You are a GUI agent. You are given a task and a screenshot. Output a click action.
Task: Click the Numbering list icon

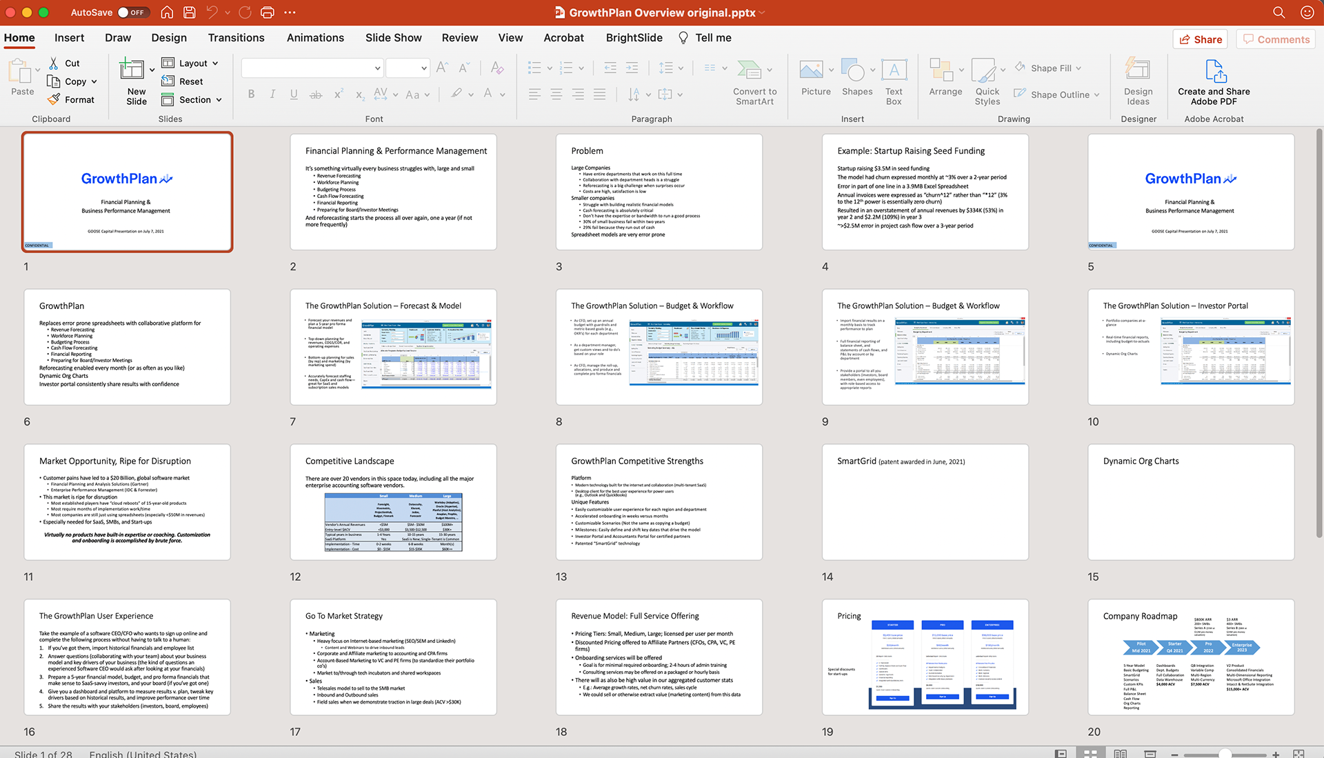pyautogui.click(x=566, y=68)
